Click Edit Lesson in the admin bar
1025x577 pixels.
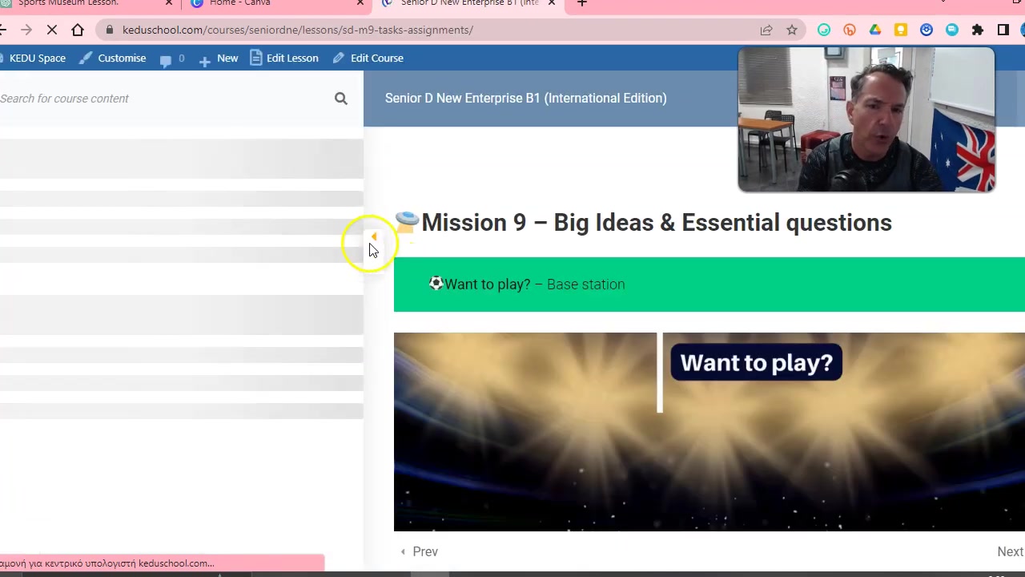(284, 58)
